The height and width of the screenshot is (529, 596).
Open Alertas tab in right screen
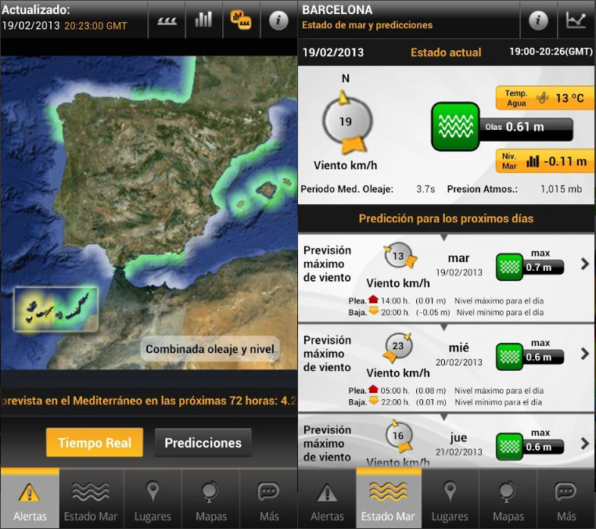coord(327,498)
